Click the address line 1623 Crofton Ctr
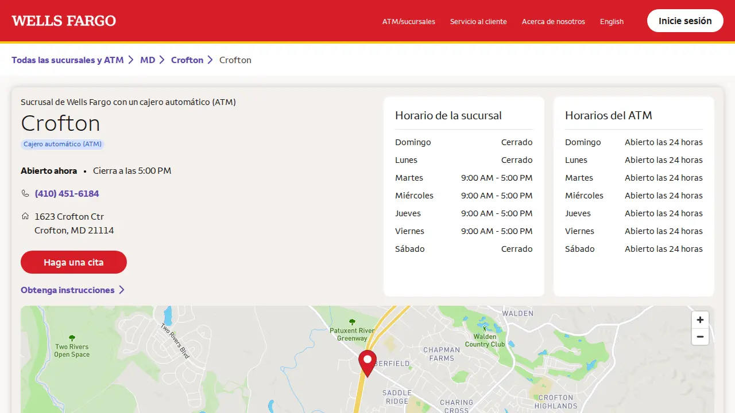Viewport: 735px width, 413px height. [x=69, y=216]
